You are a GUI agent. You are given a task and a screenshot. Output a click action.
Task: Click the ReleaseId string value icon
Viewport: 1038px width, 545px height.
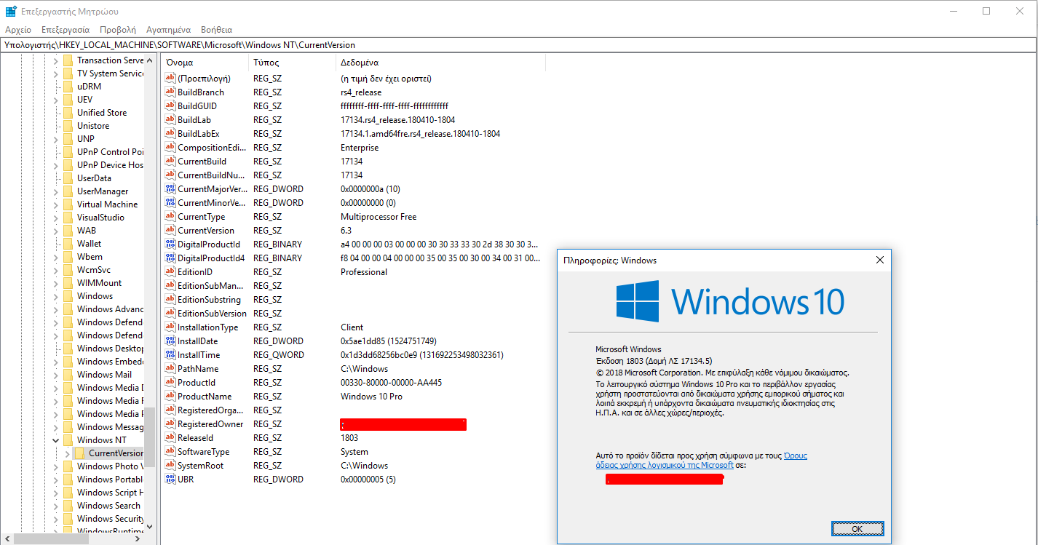coord(170,438)
